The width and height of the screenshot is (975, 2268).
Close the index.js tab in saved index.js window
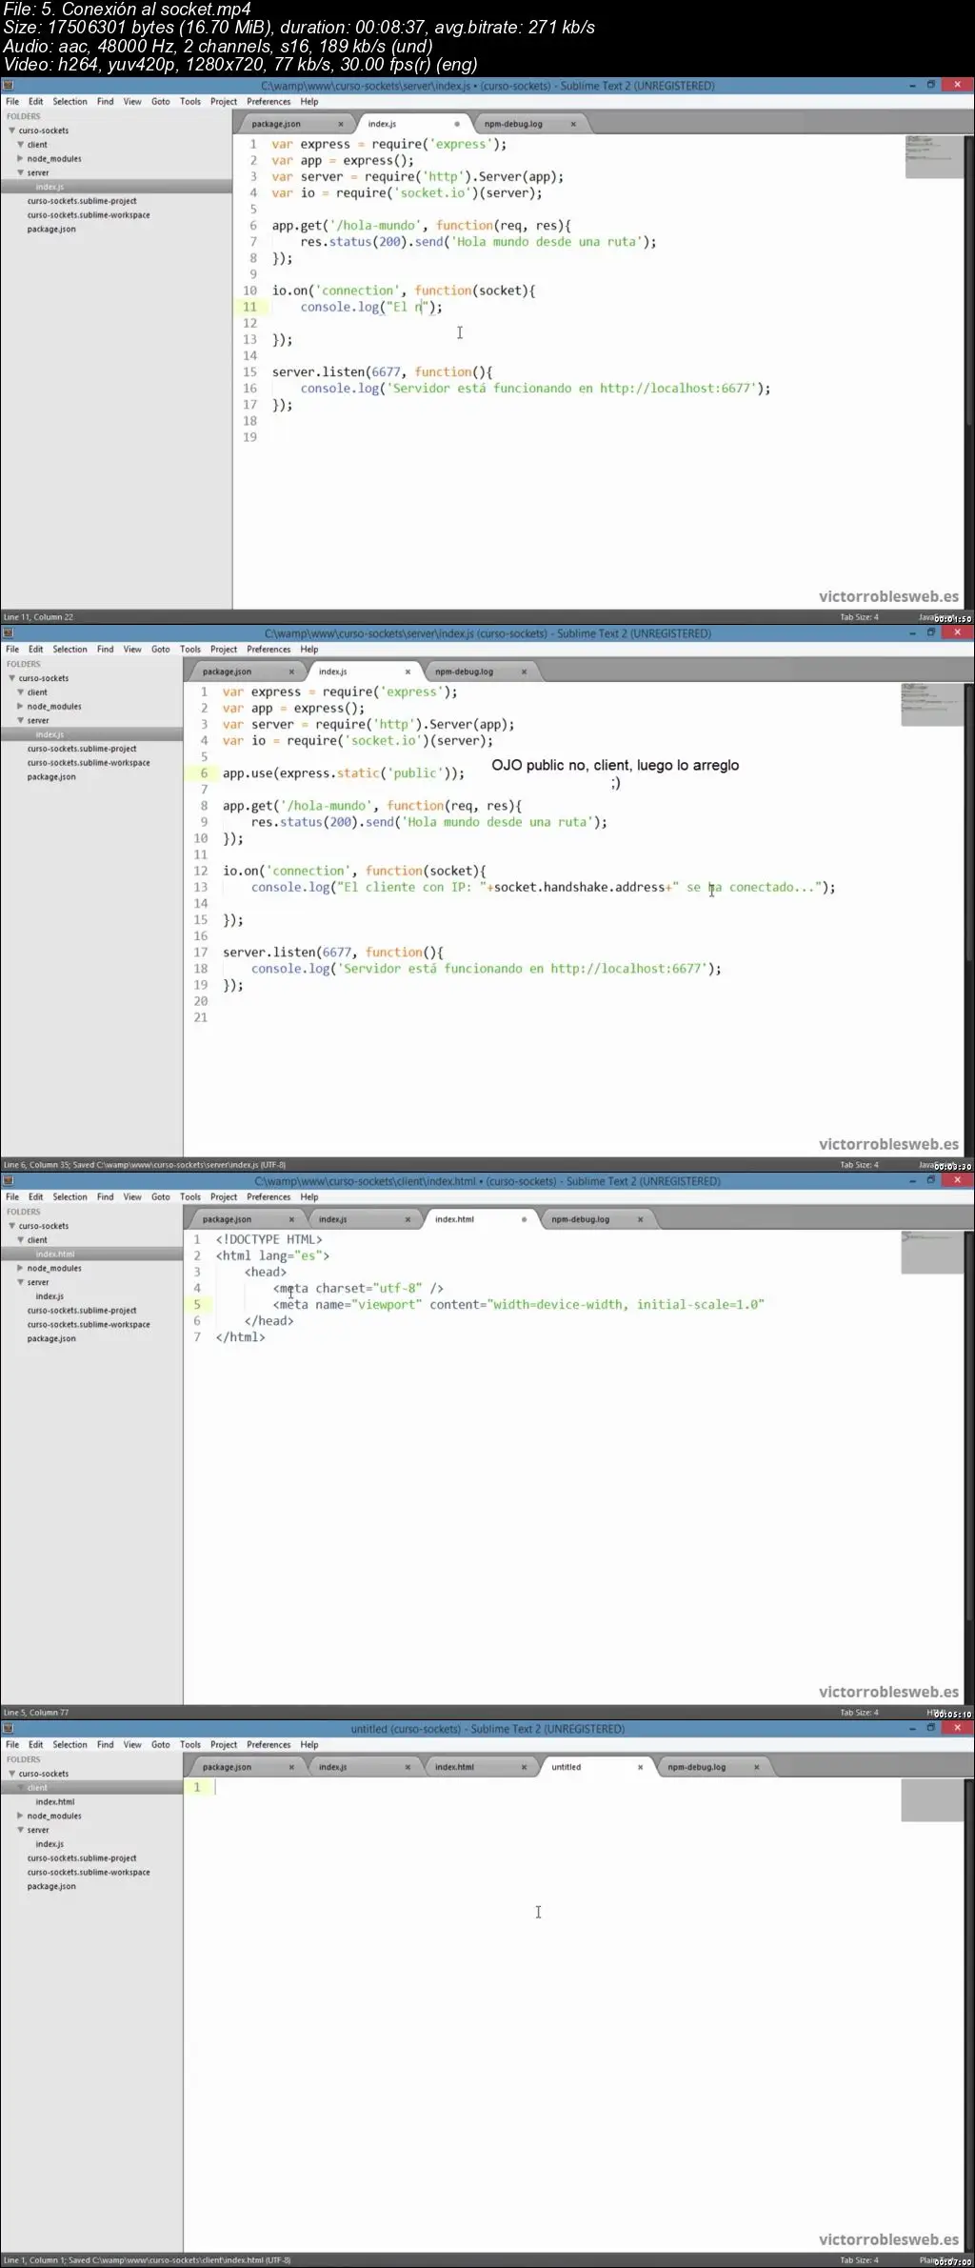point(408,672)
